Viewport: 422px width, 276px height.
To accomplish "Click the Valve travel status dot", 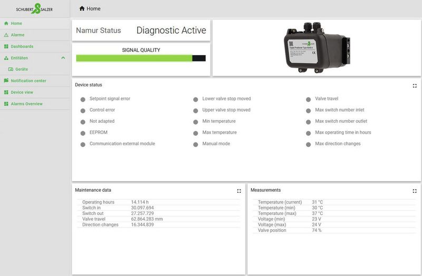I will tap(309, 100).
